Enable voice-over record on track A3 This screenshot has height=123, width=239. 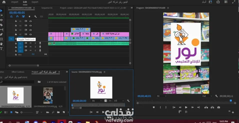40,50
